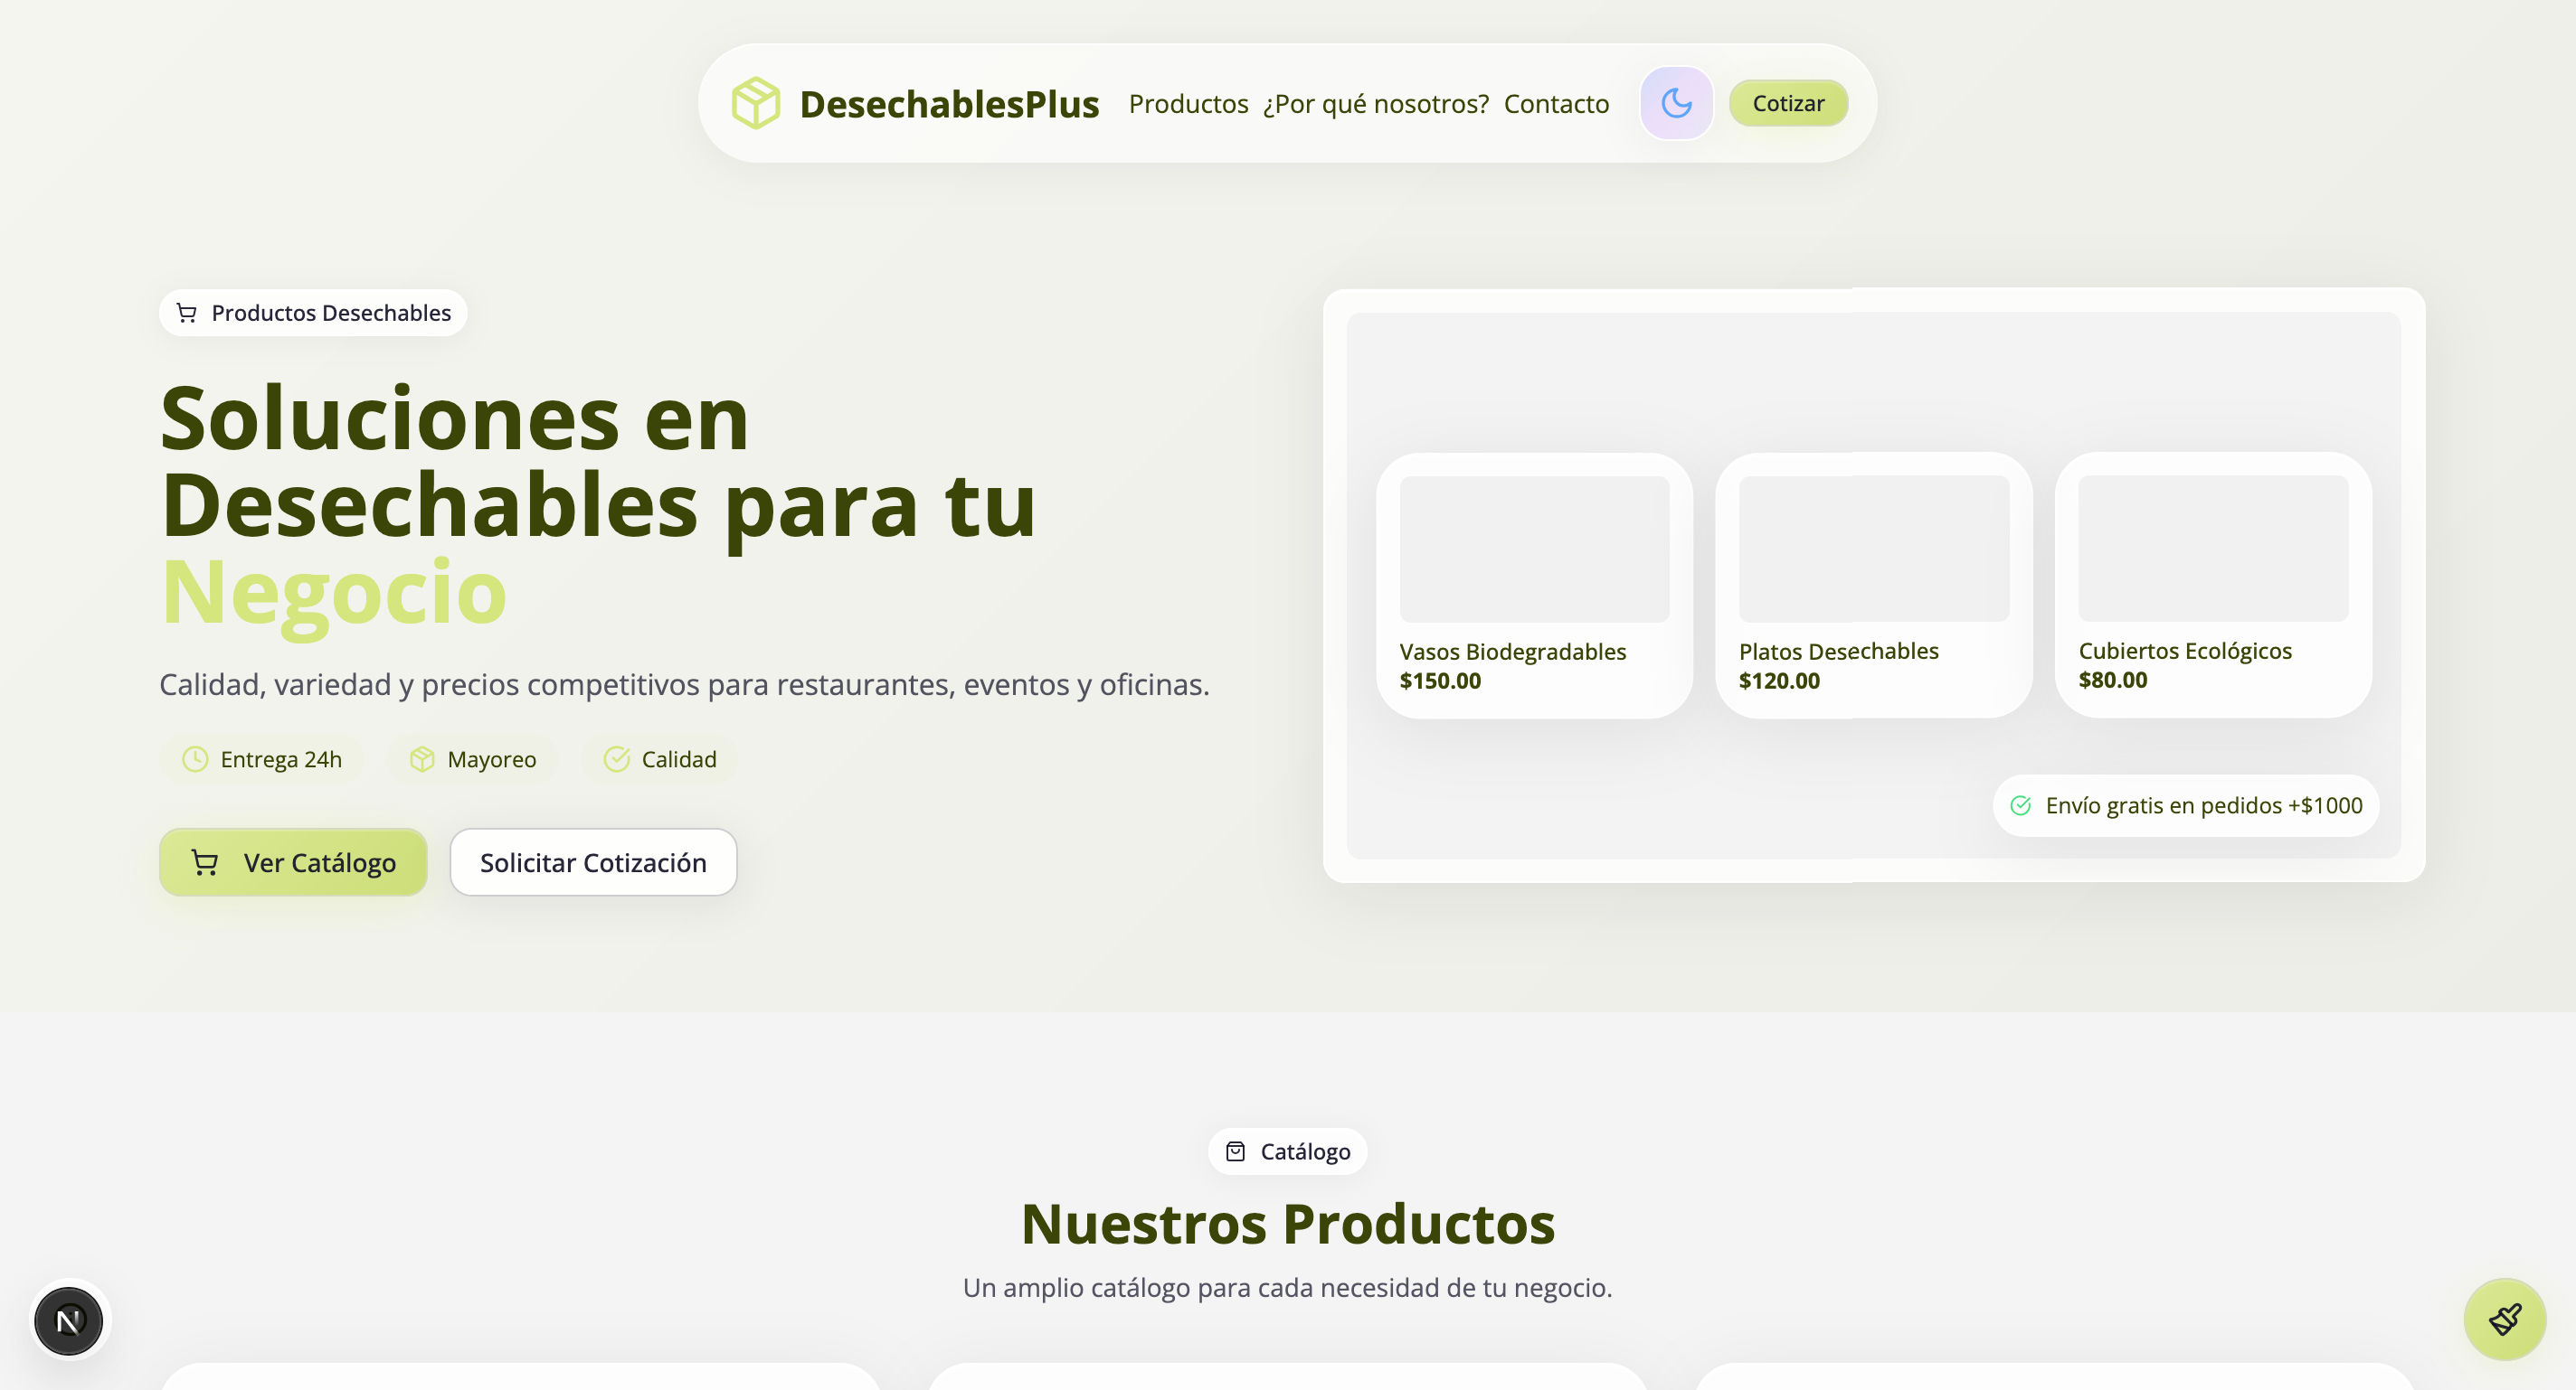2576x1390 pixels.
Task: Click the Ver Catálogo button
Action: [293, 861]
